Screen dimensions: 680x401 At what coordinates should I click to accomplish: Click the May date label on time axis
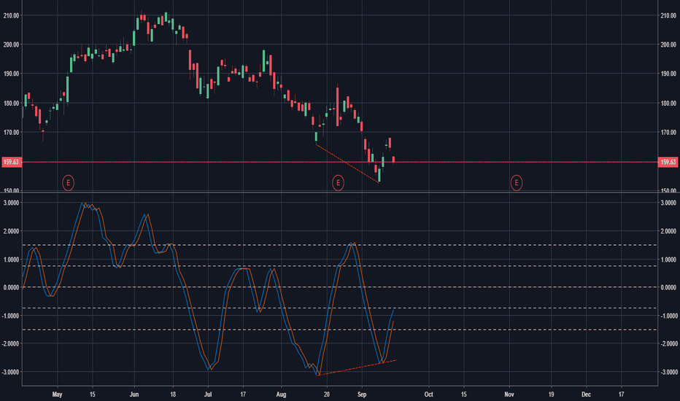click(57, 394)
